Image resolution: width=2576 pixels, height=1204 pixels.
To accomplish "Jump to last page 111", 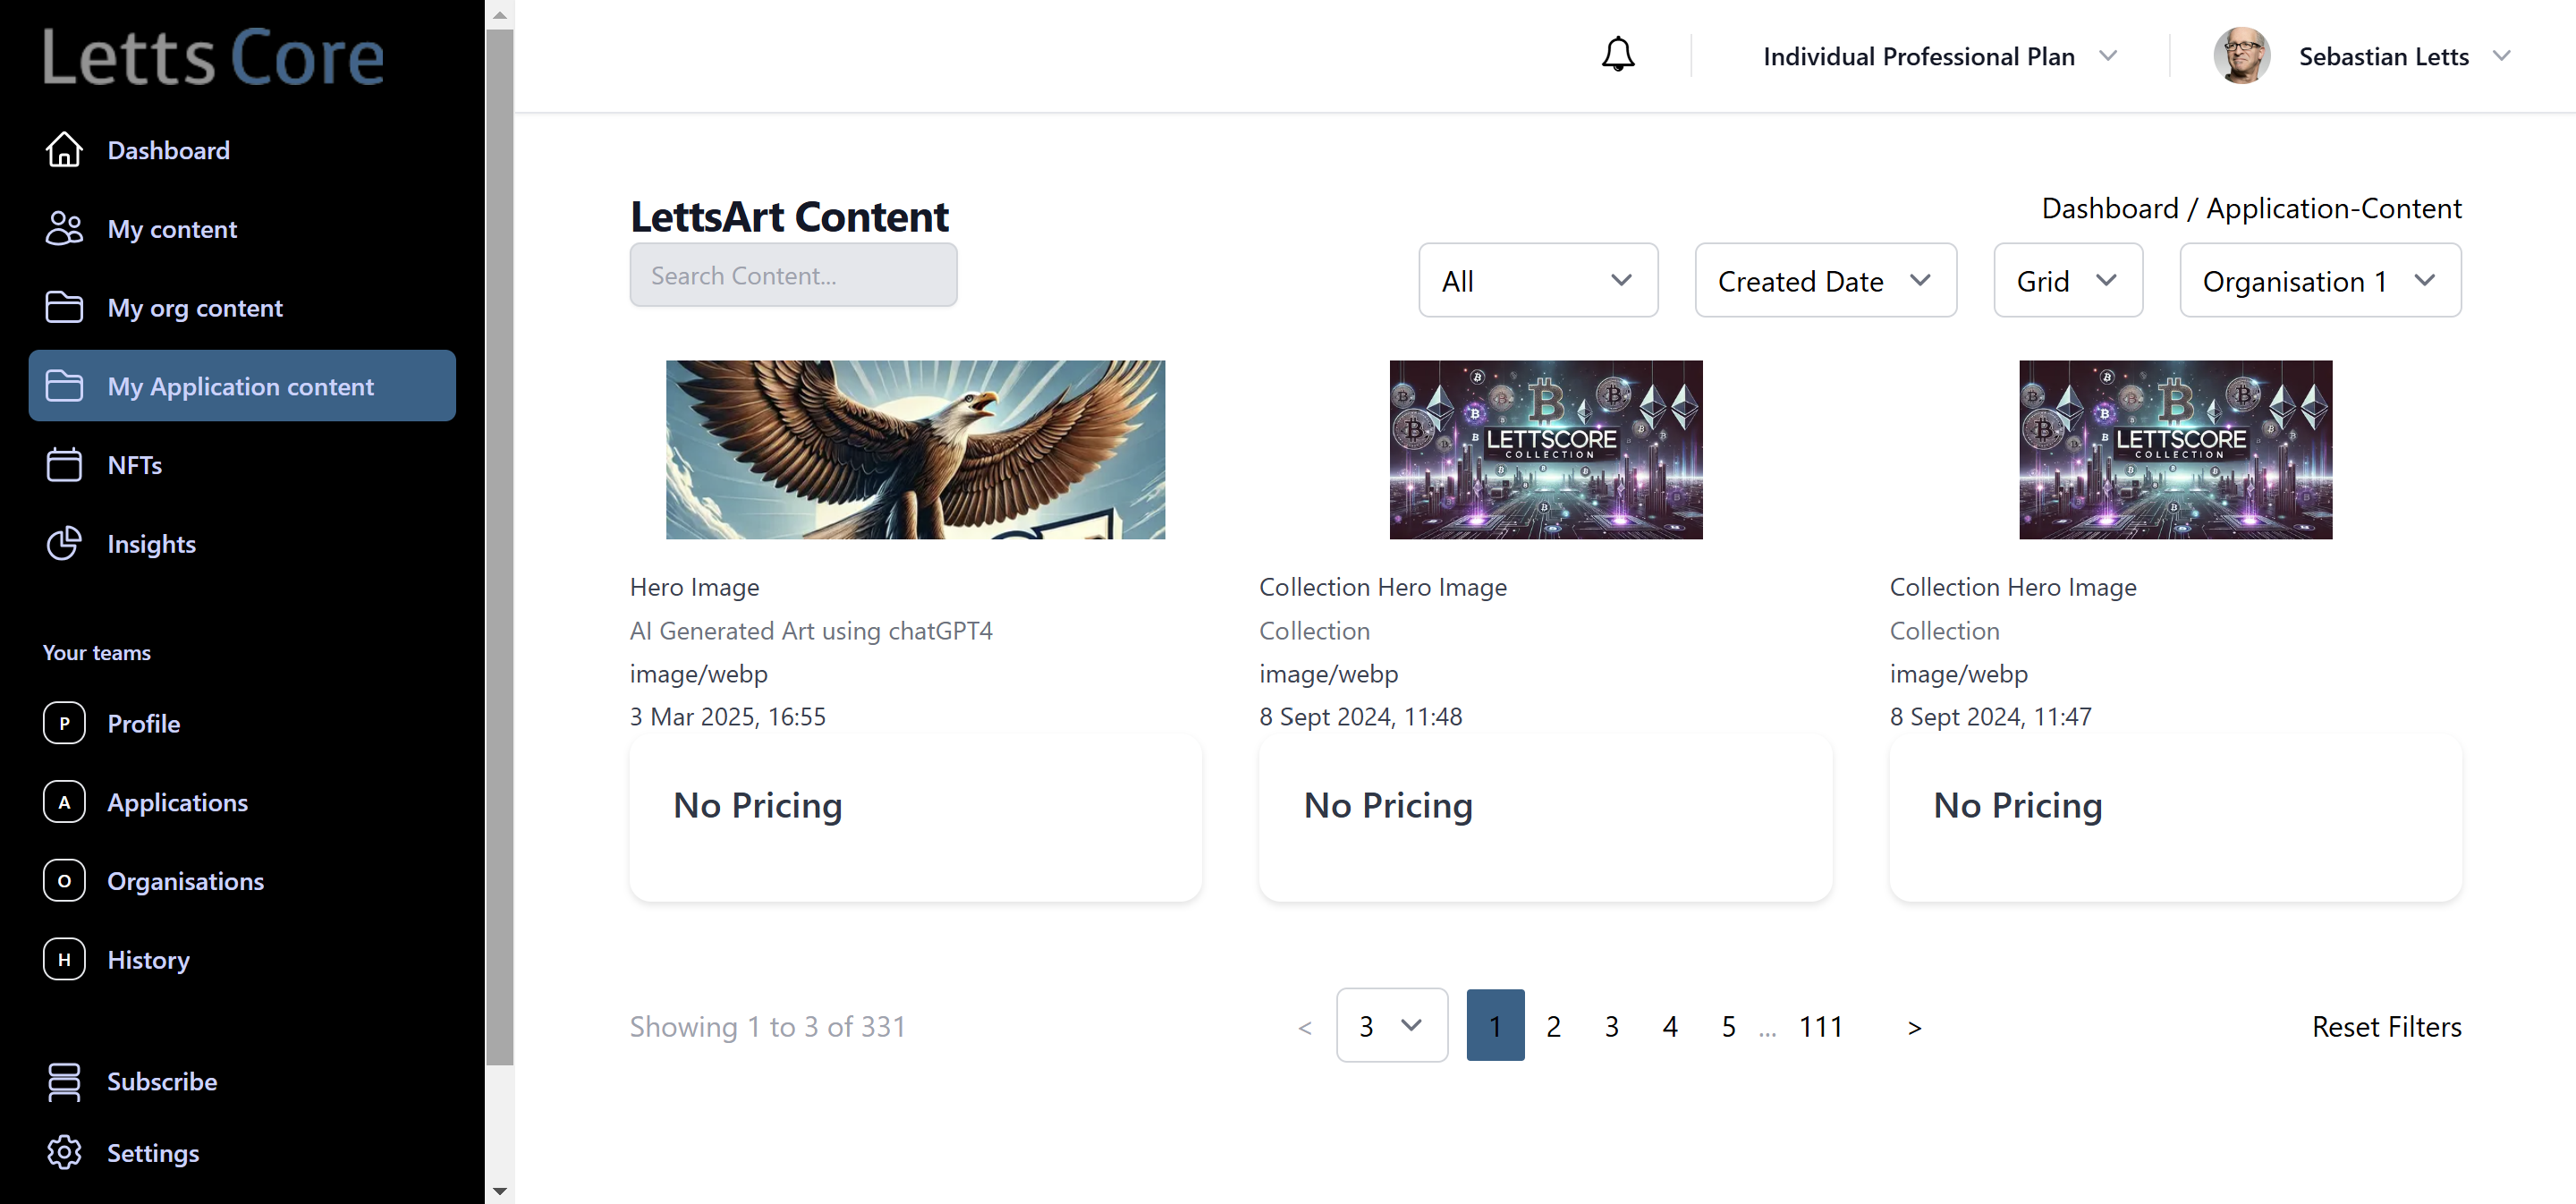I will point(1821,1026).
